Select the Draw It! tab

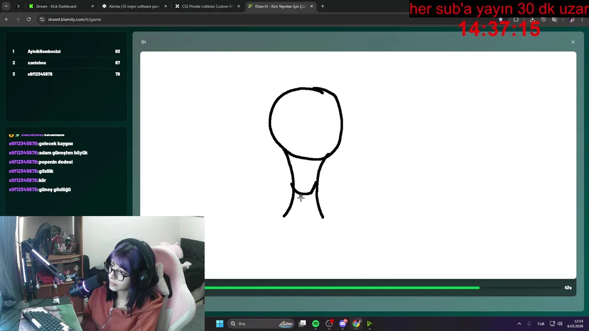click(280, 6)
